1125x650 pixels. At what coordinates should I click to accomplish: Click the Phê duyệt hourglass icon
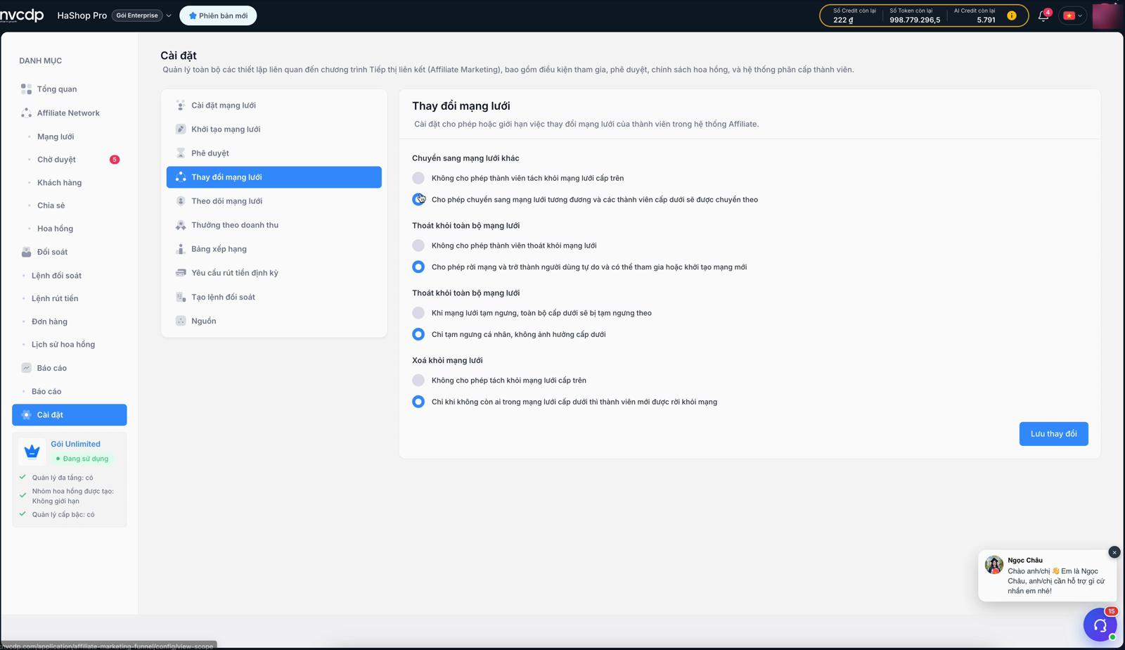181,153
